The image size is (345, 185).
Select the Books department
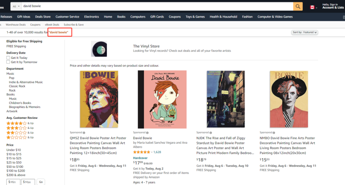click(10, 94)
